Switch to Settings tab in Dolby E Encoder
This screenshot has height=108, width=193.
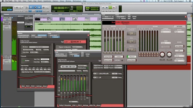coord(39,86)
